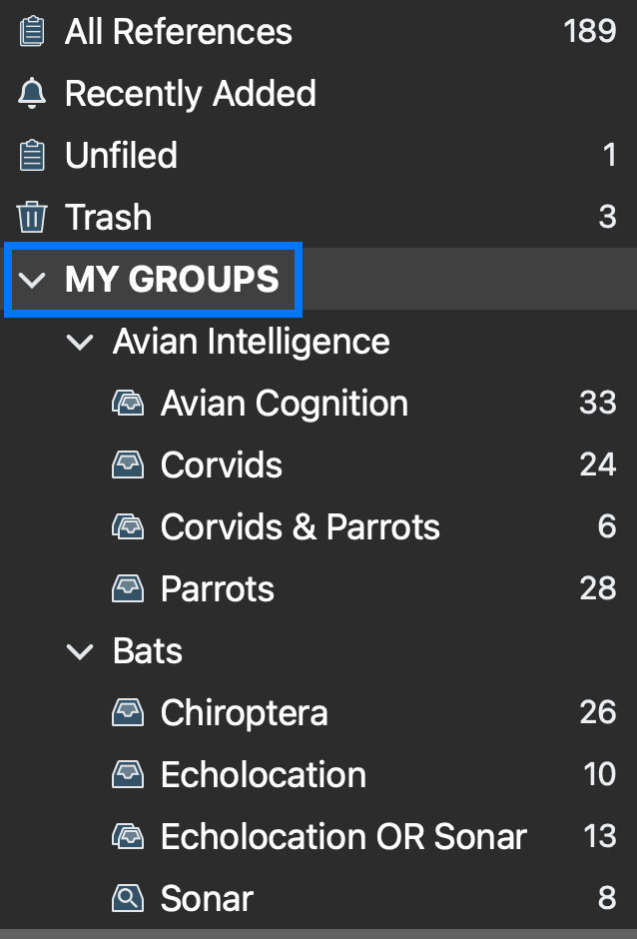The width and height of the screenshot is (637, 939).
Task: Select the MY GROUPS header label
Action: 172,280
